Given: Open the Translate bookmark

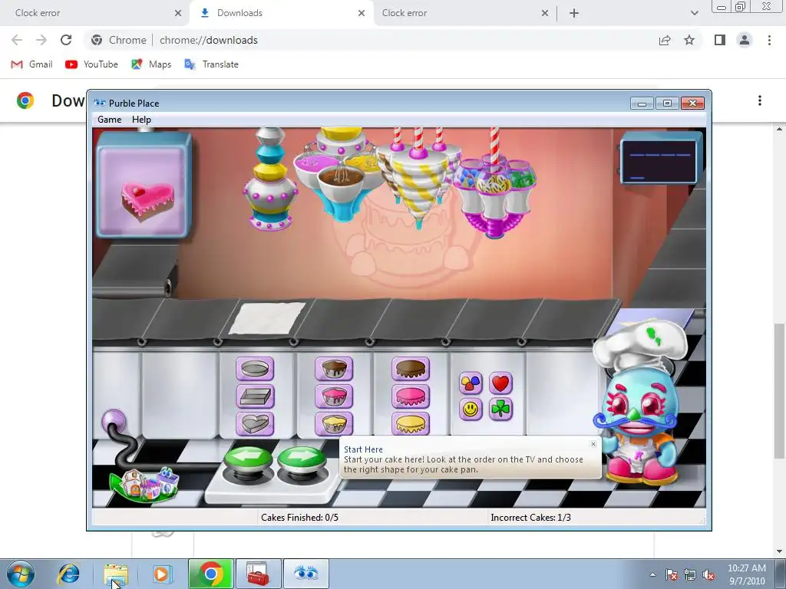Looking at the screenshot, I should [211, 64].
